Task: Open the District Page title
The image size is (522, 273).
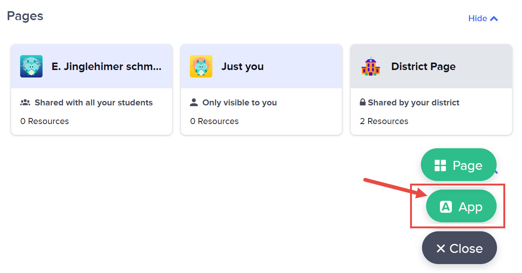Action: 423,67
